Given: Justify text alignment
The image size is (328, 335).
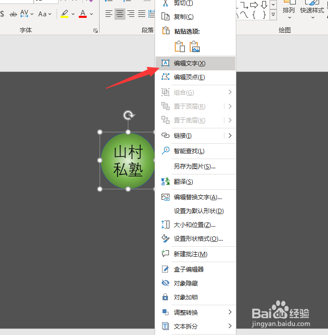Looking at the screenshot, I should [142, 14].
